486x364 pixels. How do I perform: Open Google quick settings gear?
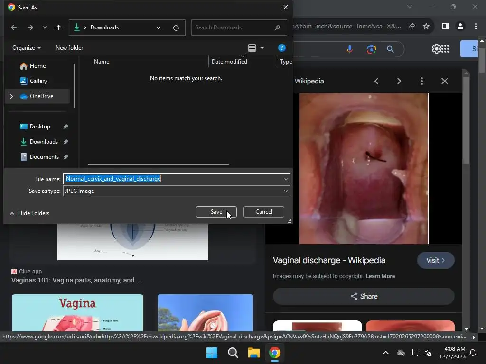click(x=436, y=49)
